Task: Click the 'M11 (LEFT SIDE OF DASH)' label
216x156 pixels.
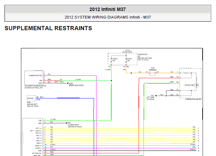Action: click(x=150, y=97)
